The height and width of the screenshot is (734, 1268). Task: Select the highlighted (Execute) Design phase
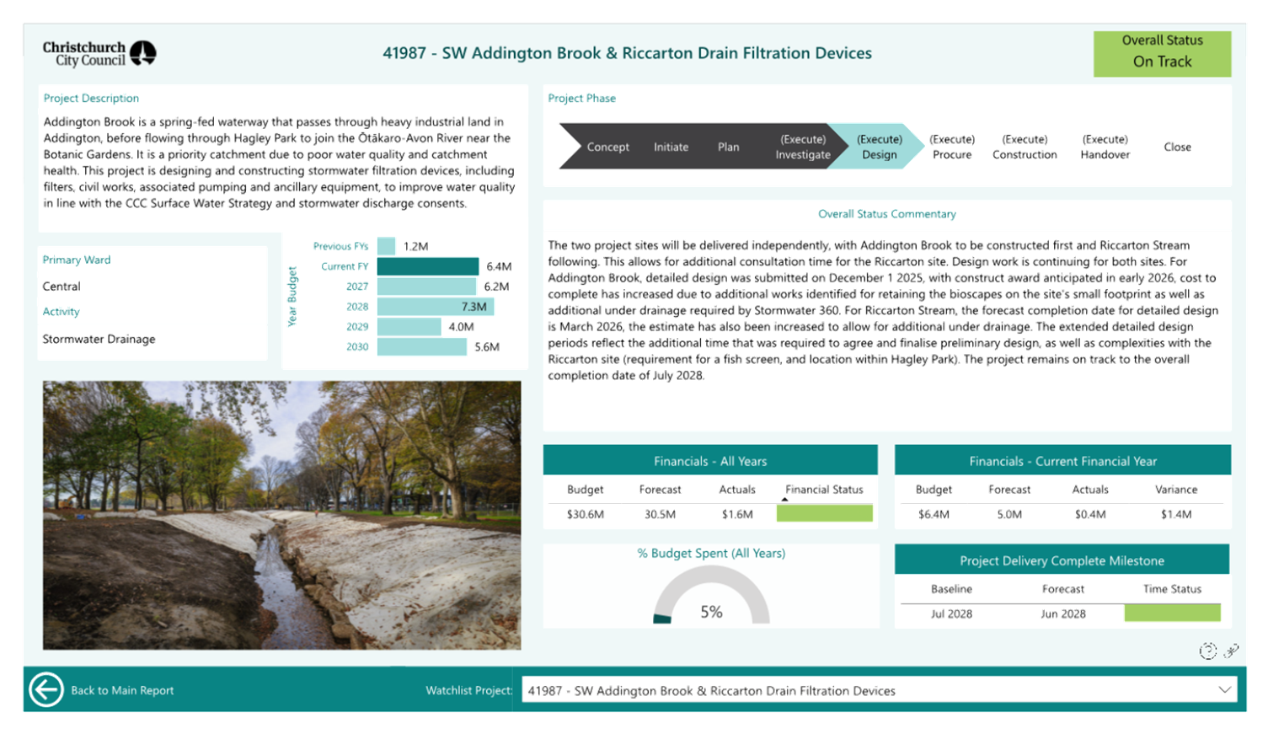coord(878,147)
